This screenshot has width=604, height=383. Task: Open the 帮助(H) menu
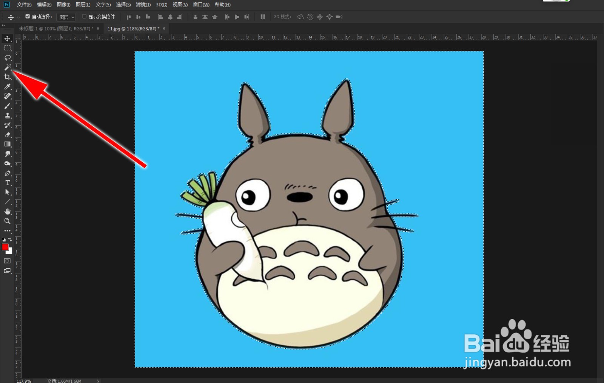tap(222, 5)
